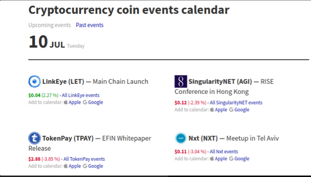Click the SingularityNET purple logo icon

tap(181, 81)
